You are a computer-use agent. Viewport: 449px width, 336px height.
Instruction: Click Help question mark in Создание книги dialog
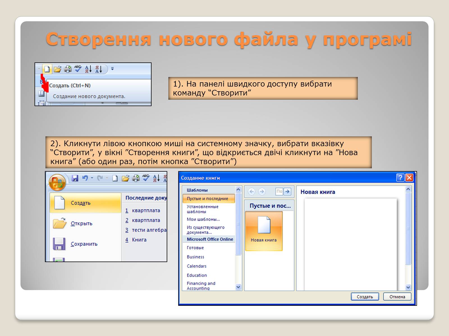point(400,178)
